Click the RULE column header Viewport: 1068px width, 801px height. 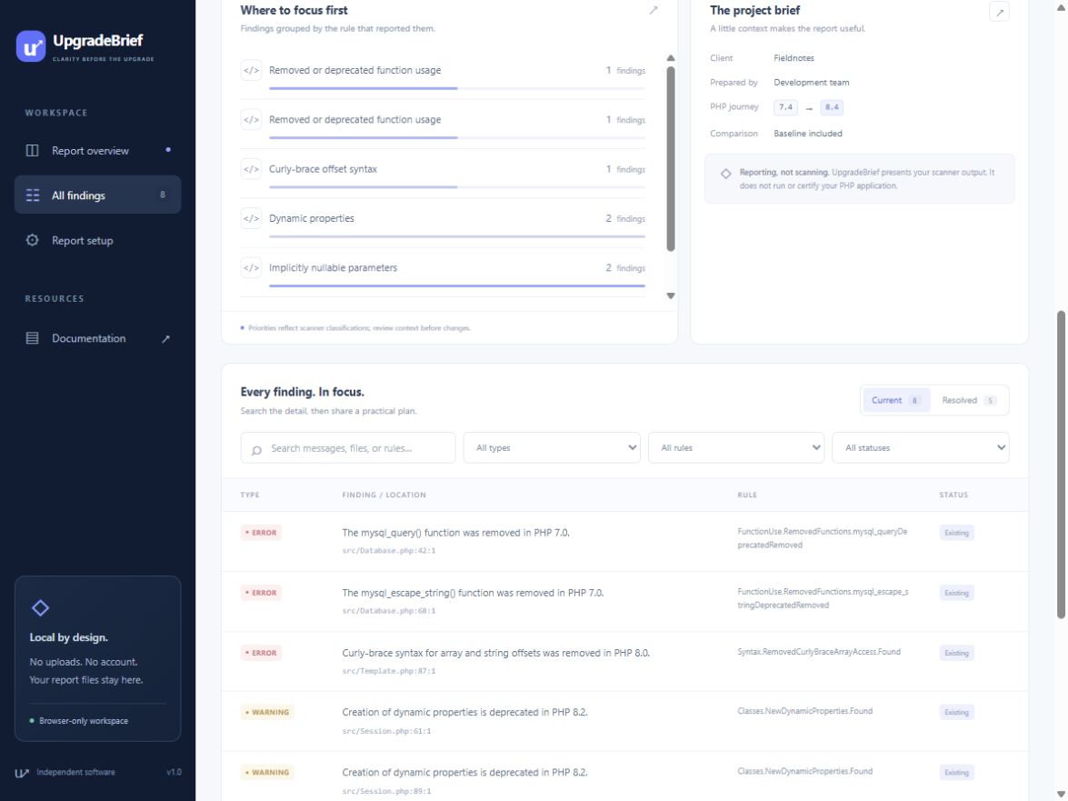[747, 496]
